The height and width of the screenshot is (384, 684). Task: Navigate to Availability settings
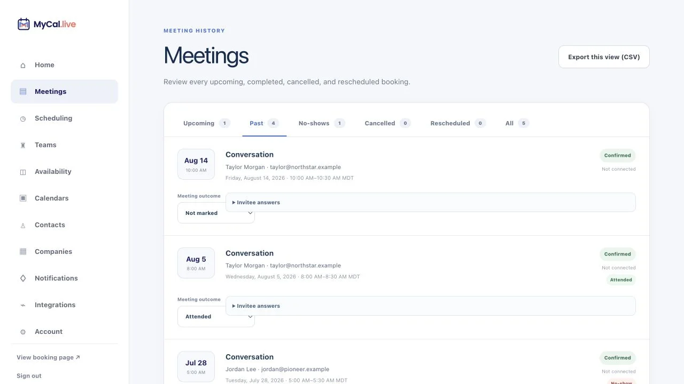pos(64,172)
